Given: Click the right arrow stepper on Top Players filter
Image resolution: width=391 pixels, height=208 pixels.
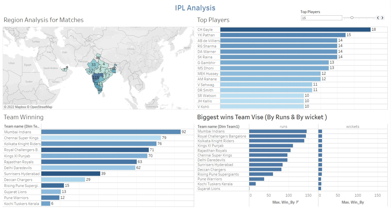Looking at the screenshot, I should tap(382, 18).
